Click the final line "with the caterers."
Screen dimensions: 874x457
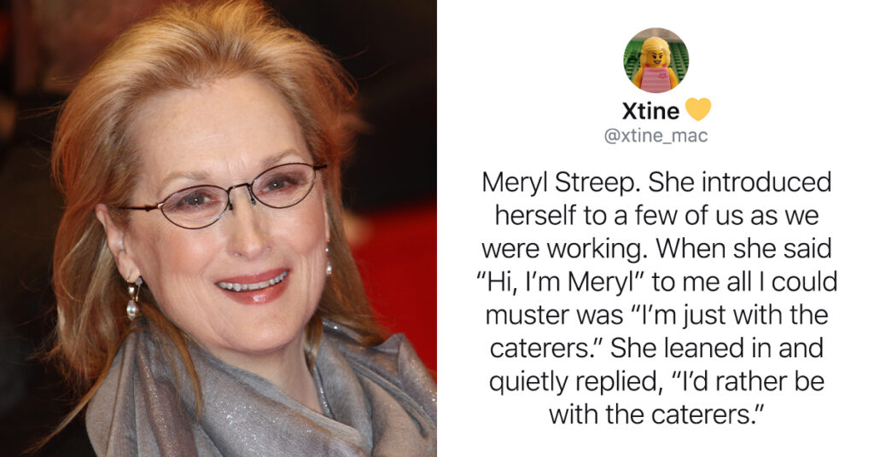coord(655,414)
